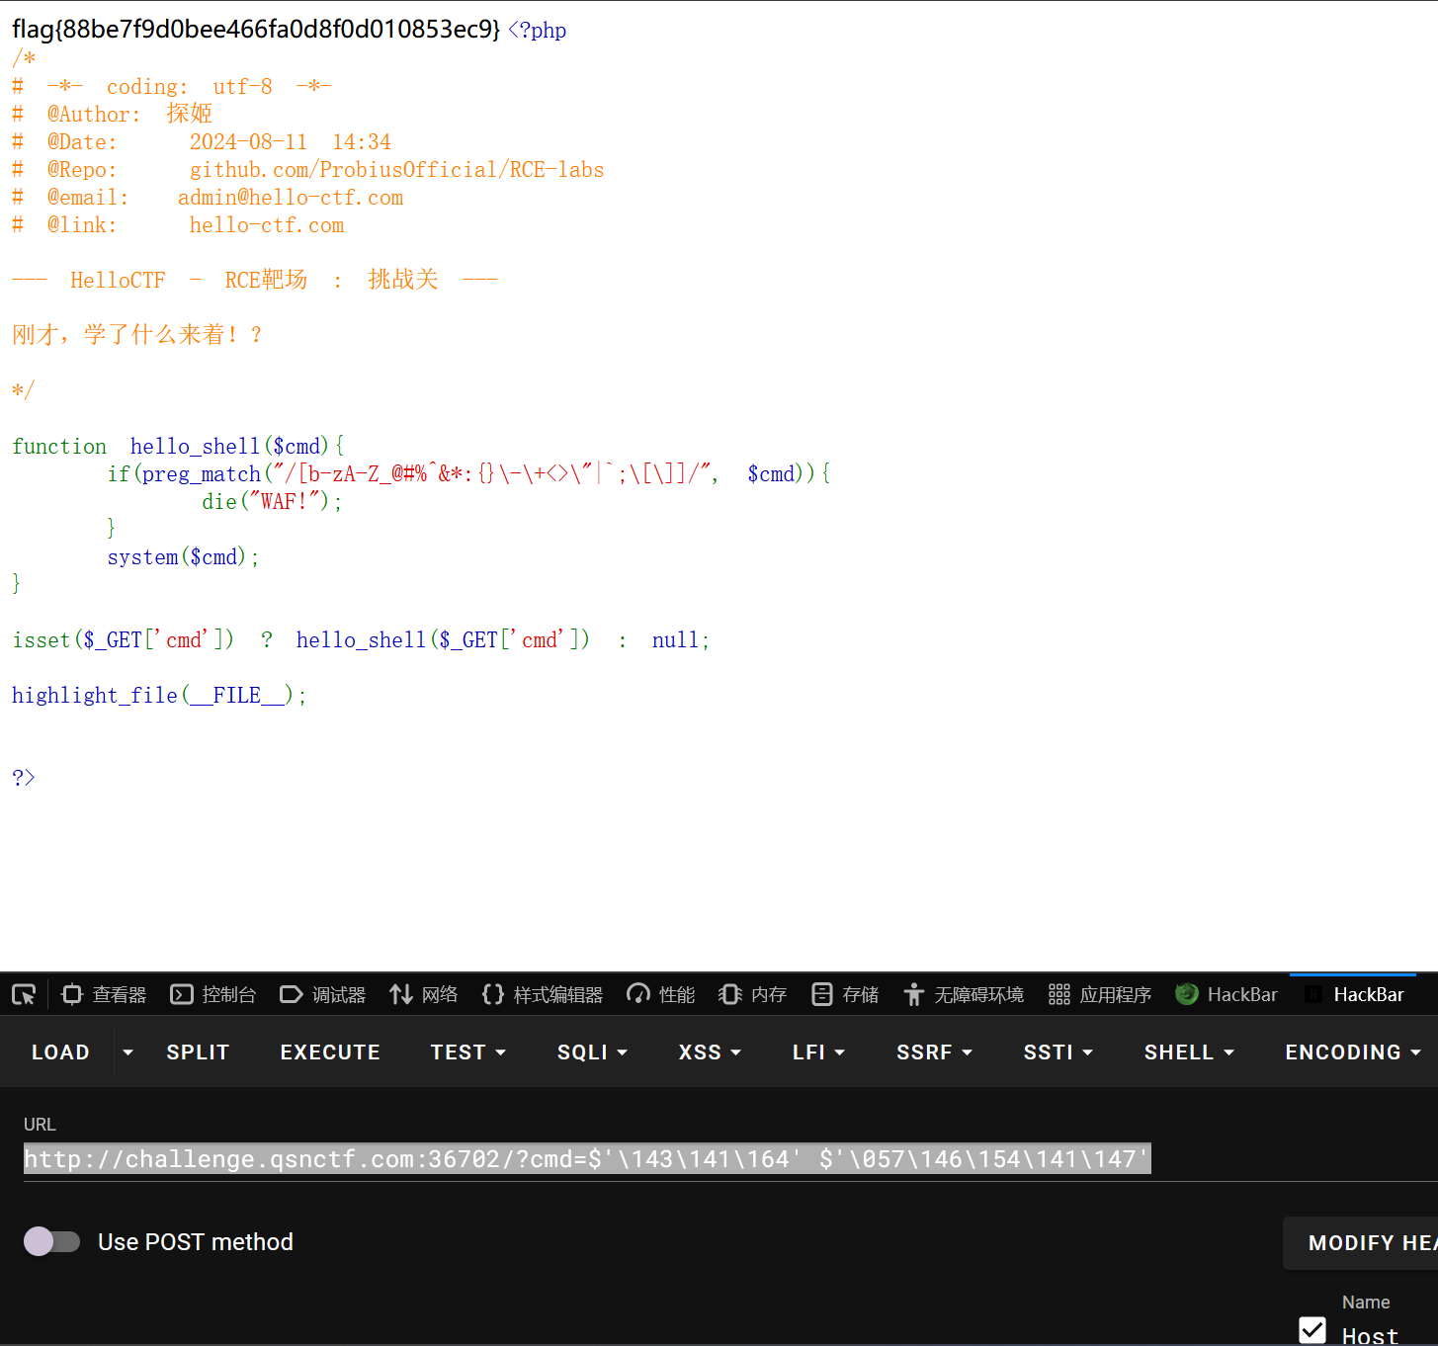This screenshot has width=1438, height=1346.
Task: Toggle the Use POST method switch
Action: (x=52, y=1241)
